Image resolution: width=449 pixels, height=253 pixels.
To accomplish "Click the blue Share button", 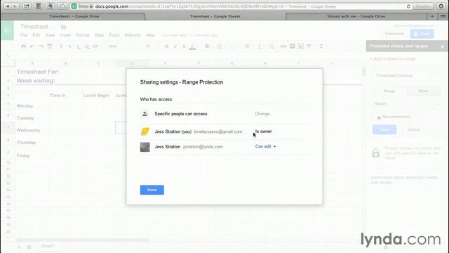I will pos(422,34).
